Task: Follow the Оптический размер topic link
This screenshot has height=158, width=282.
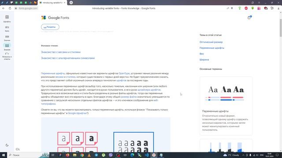Action: [211, 42]
